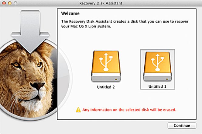Click the "Untitled 2" disk name label

click(x=106, y=87)
